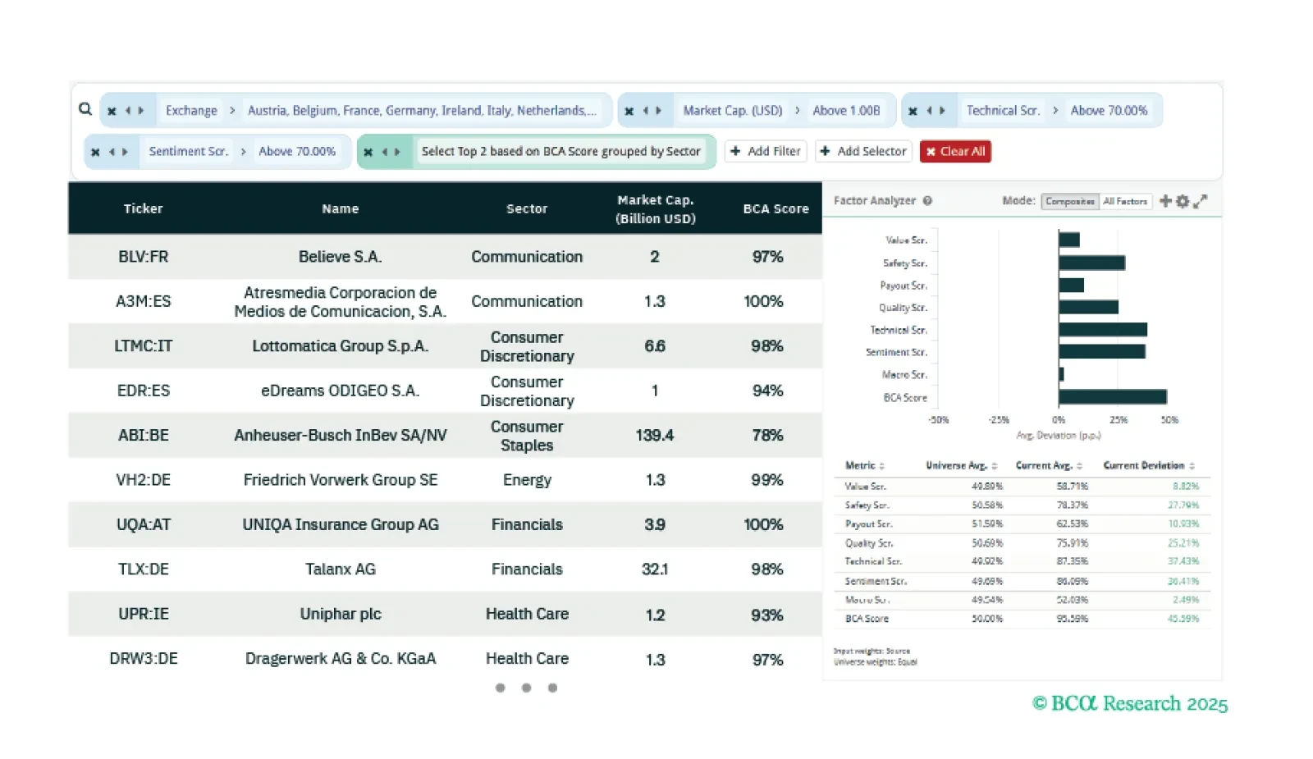Move Technical Scr. filter right with arrow
Viewport: 1313px width, 759px height.
[942, 111]
